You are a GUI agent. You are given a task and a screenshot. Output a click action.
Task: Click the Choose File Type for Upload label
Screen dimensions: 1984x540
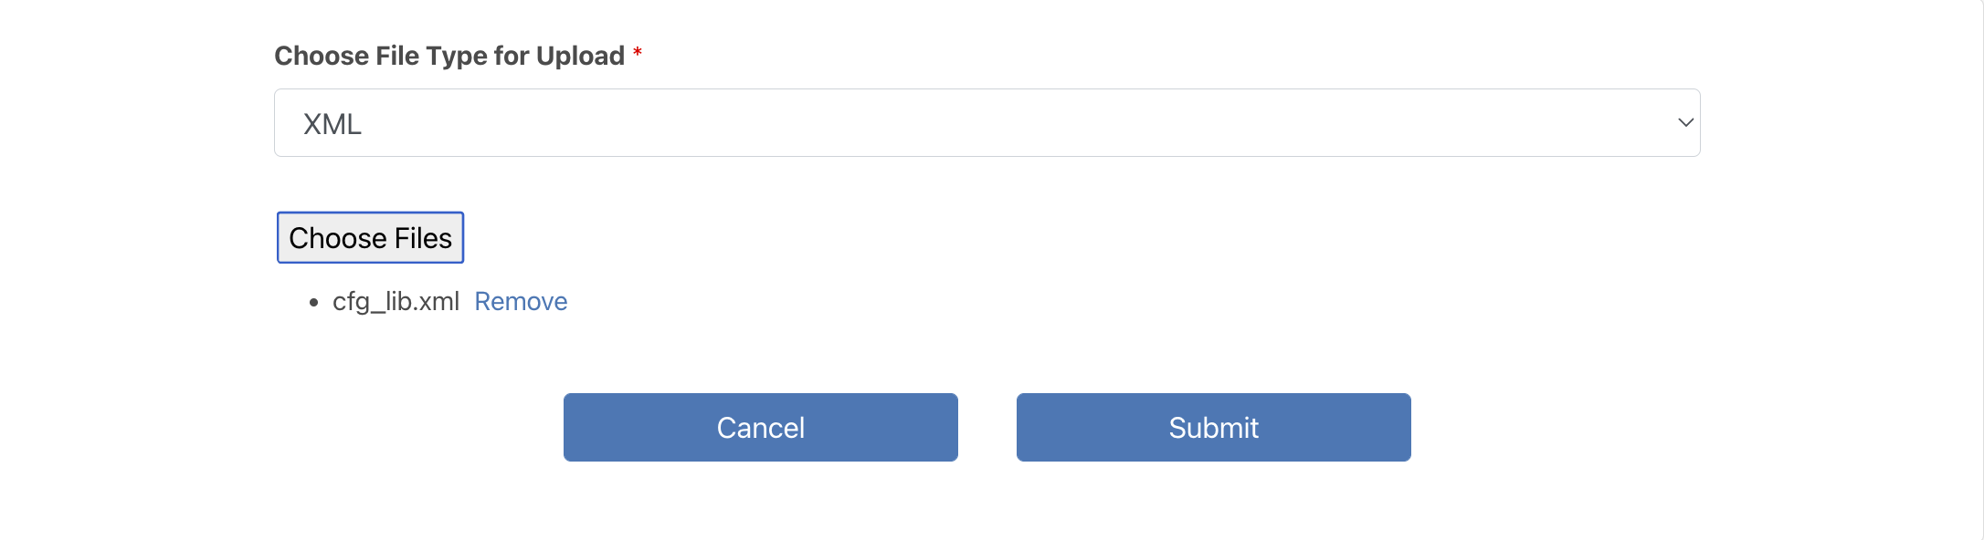(449, 57)
